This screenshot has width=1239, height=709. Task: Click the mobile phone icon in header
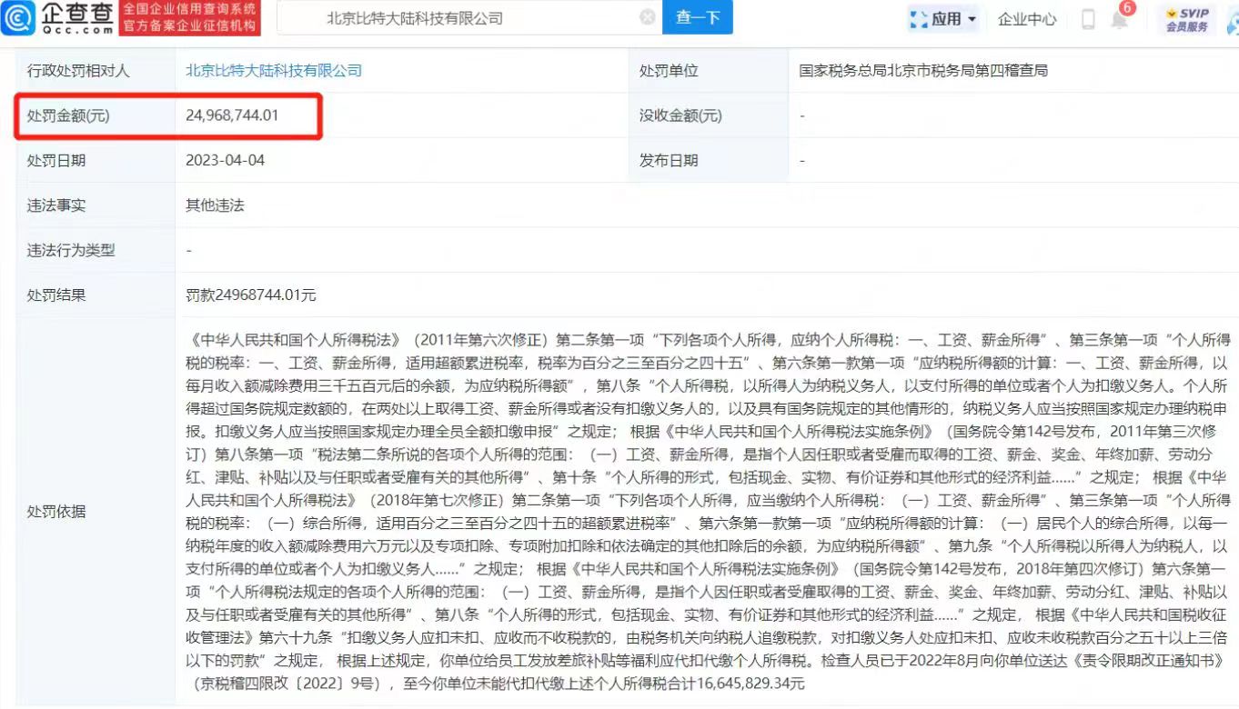pyautogui.click(x=1088, y=18)
